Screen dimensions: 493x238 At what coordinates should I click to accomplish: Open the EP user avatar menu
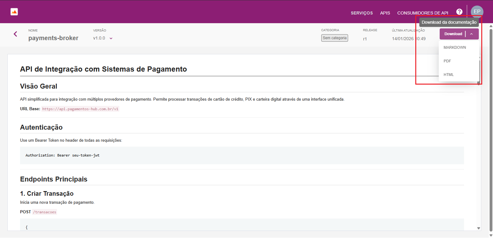coord(477,12)
